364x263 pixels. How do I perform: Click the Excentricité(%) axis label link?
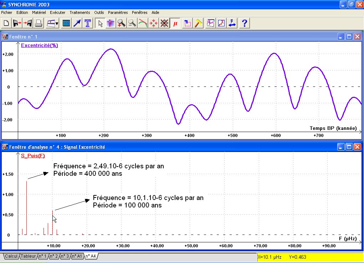(39, 45)
